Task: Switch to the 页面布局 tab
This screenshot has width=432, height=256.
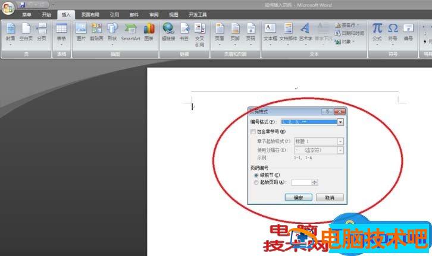Action: [x=90, y=15]
